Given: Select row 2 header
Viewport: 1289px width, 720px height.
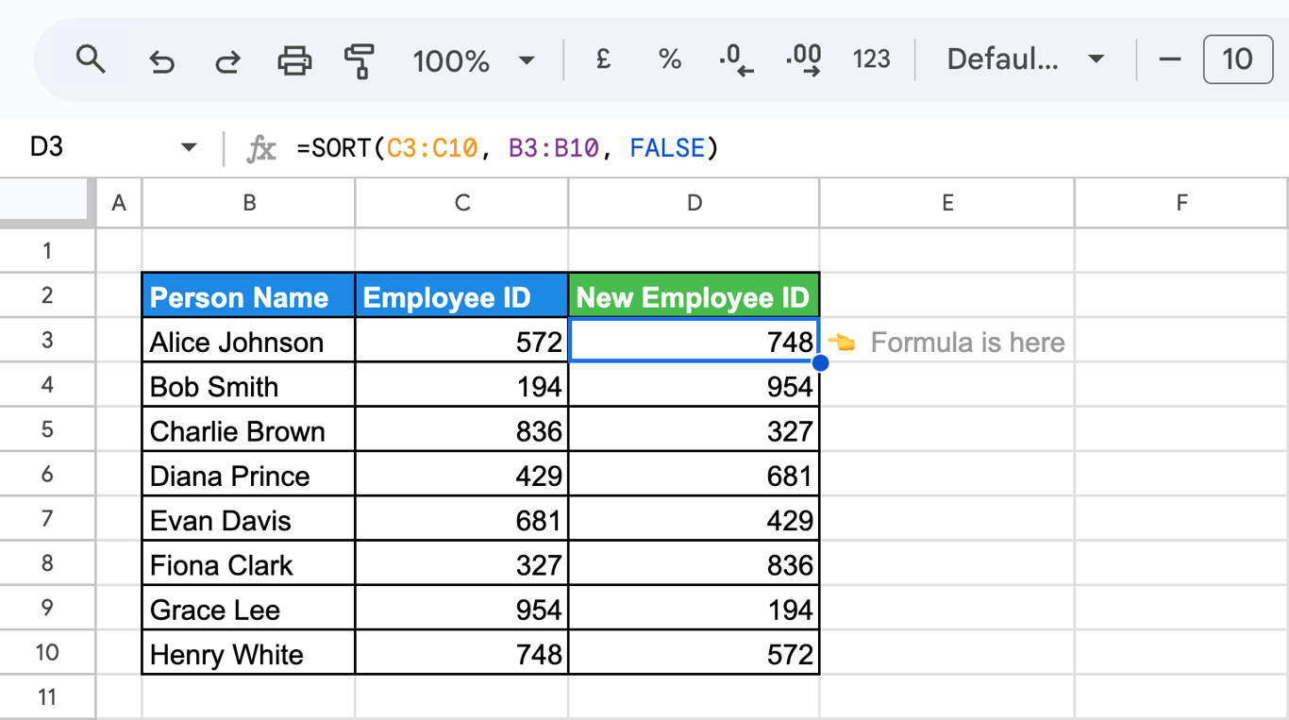Looking at the screenshot, I should (47, 295).
